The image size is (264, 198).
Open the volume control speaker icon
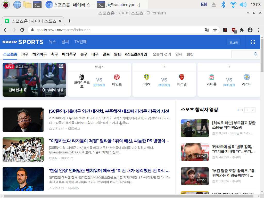(x=243, y=5)
